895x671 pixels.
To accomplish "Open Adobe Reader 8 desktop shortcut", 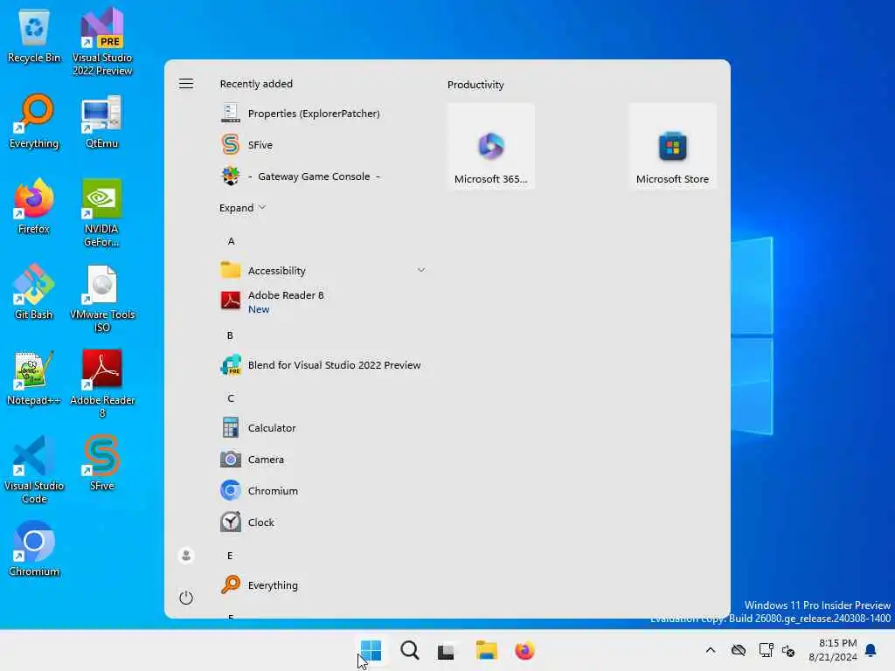I will [x=101, y=384].
